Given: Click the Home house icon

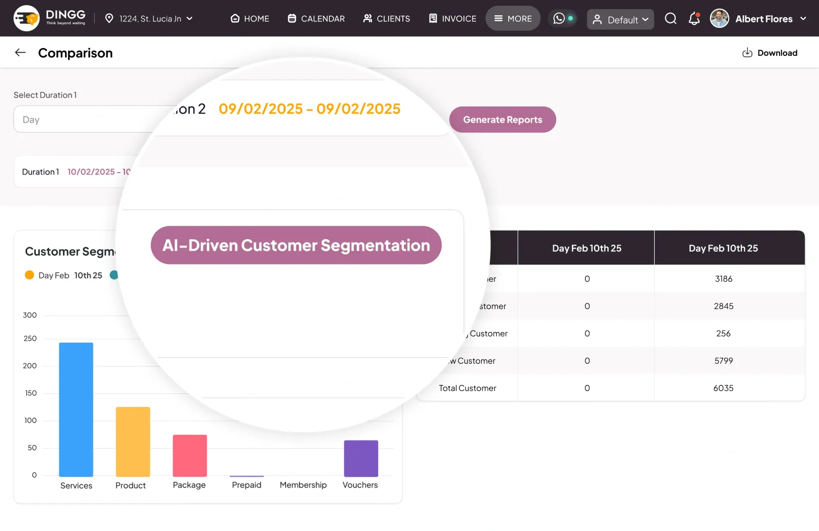Looking at the screenshot, I should tap(235, 18).
